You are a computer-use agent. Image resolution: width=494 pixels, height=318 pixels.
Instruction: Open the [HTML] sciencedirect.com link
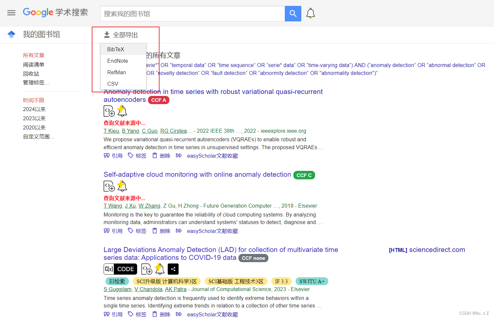coord(427,250)
